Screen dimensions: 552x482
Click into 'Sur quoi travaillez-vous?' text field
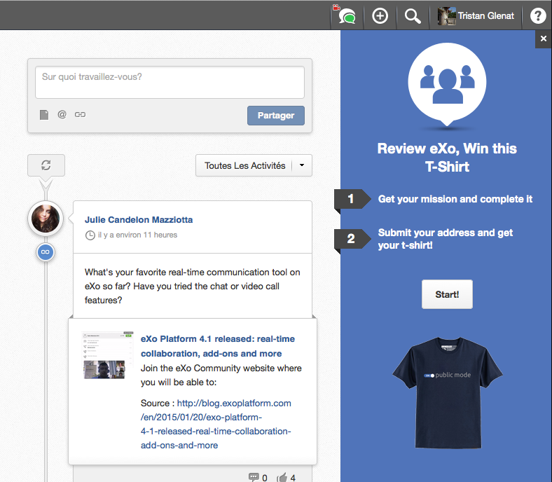click(x=170, y=83)
